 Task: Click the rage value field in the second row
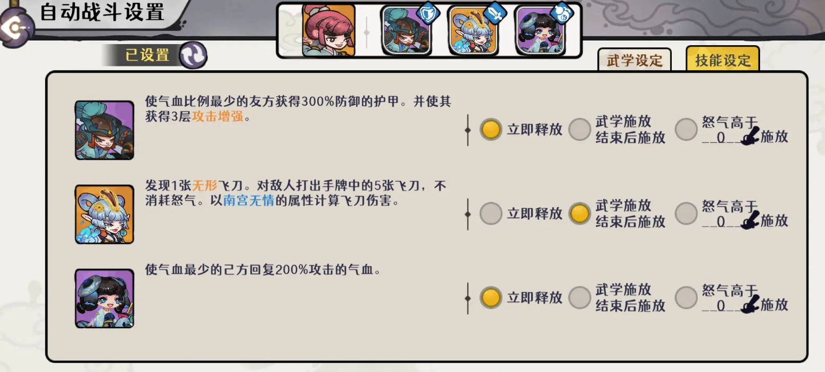pyautogui.click(x=721, y=222)
